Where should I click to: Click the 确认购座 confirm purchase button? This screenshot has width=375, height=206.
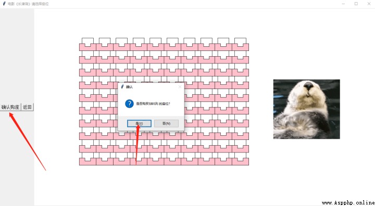[10, 107]
